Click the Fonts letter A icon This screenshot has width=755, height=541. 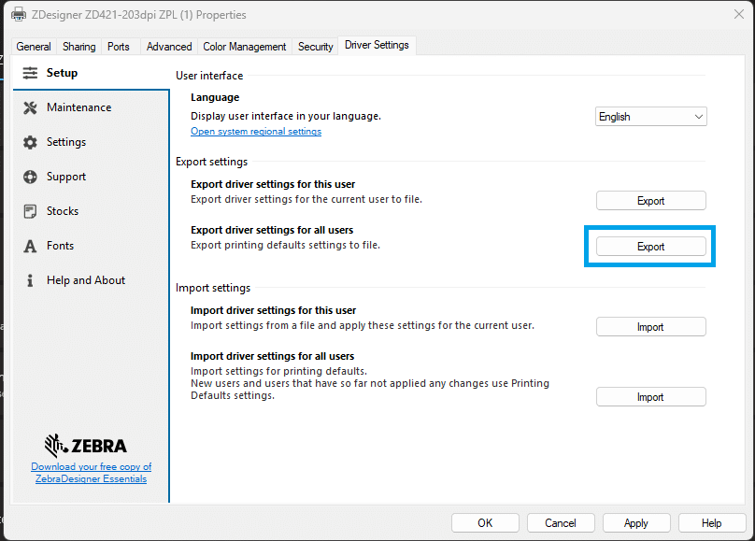30,246
